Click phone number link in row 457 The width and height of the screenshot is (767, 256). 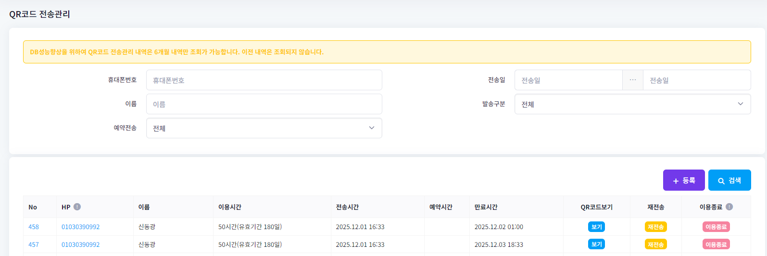point(80,244)
